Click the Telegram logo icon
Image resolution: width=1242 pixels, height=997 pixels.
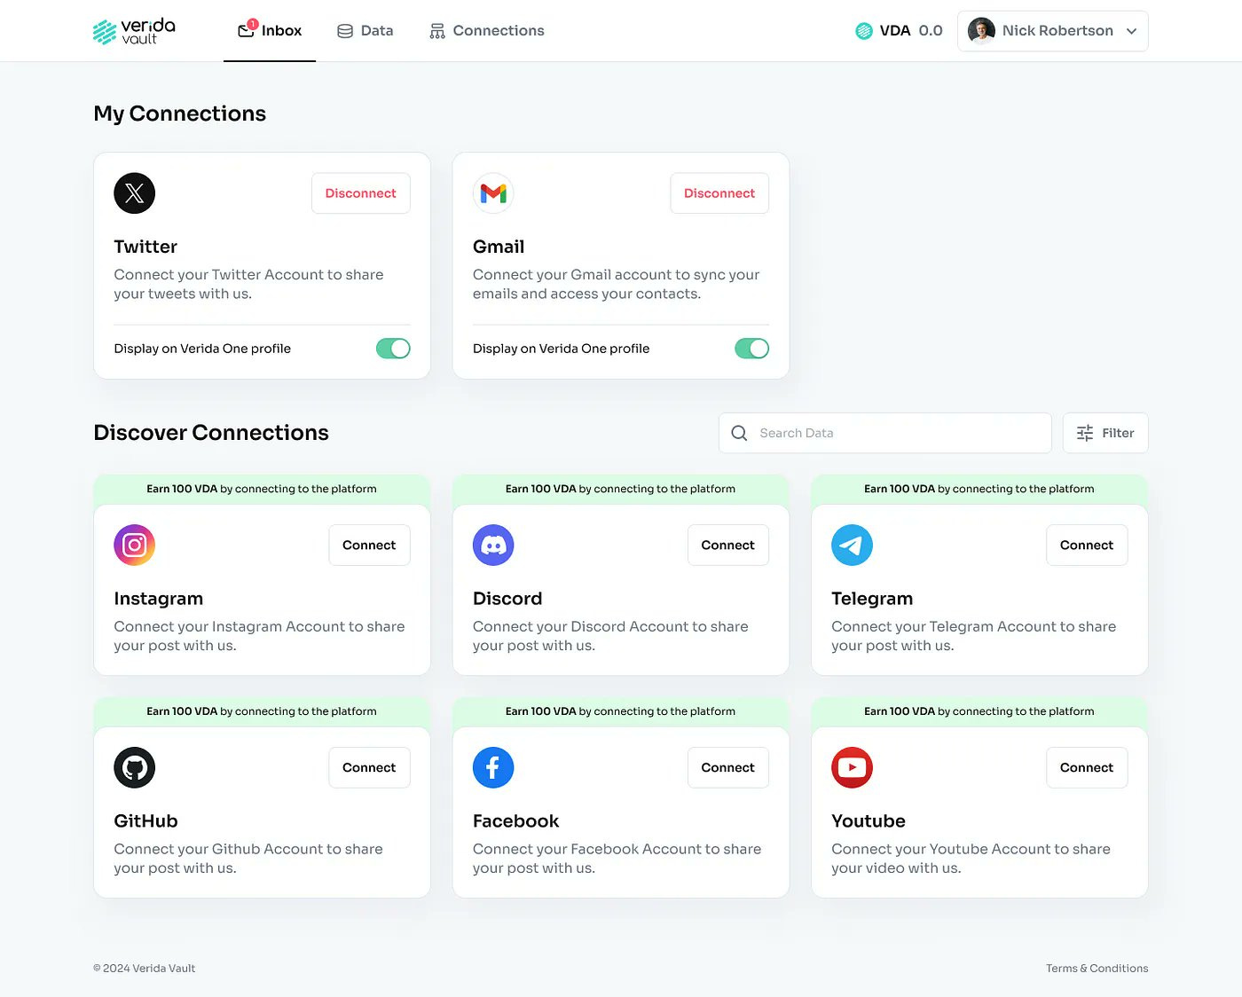tap(852, 546)
